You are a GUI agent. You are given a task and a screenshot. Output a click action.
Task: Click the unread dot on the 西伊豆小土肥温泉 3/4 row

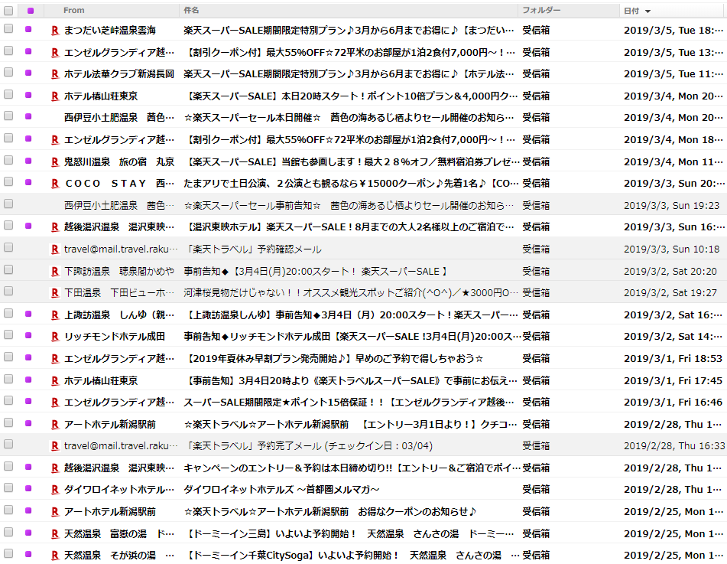pos(28,116)
